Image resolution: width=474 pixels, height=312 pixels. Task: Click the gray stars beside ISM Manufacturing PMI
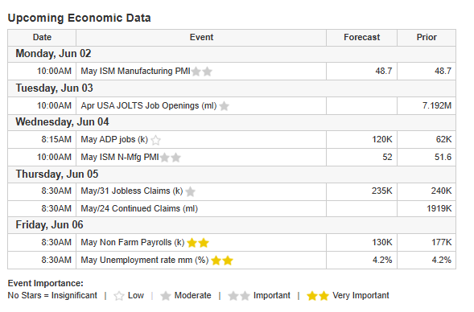pyautogui.click(x=202, y=72)
